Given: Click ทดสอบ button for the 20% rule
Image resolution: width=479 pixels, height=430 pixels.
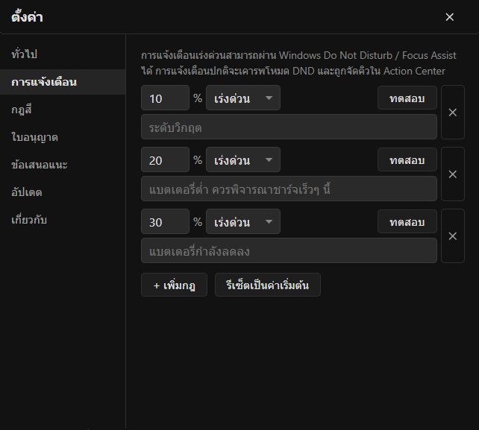Looking at the screenshot, I should point(407,159).
